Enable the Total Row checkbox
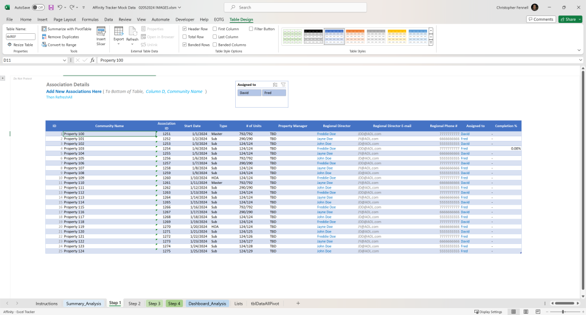This screenshot has width=586, height=315. pos(185,37)
